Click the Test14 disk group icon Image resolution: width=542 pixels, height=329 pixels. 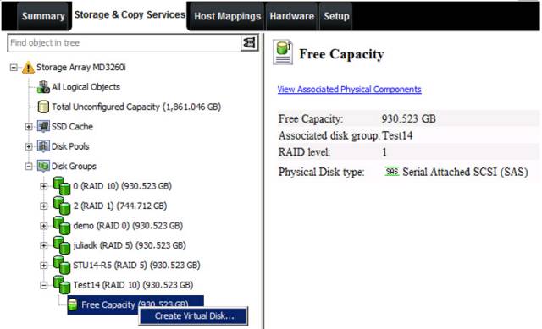62,285
